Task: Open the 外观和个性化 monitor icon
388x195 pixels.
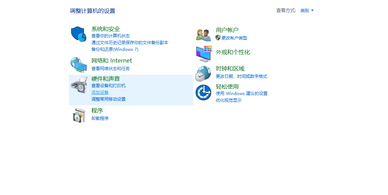Action: tap(204, 53)
